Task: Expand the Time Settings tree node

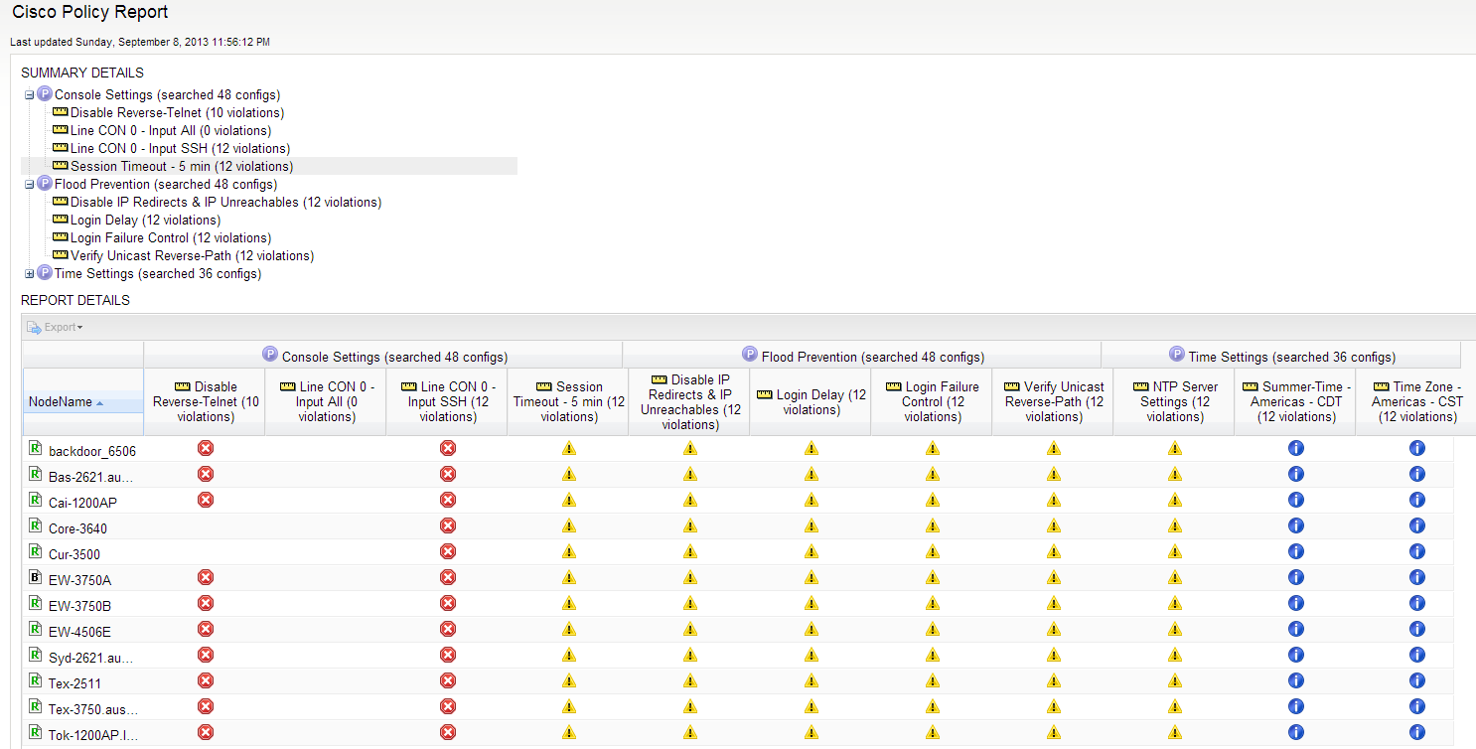Action: pyautogui.click(x=30, y=274)
